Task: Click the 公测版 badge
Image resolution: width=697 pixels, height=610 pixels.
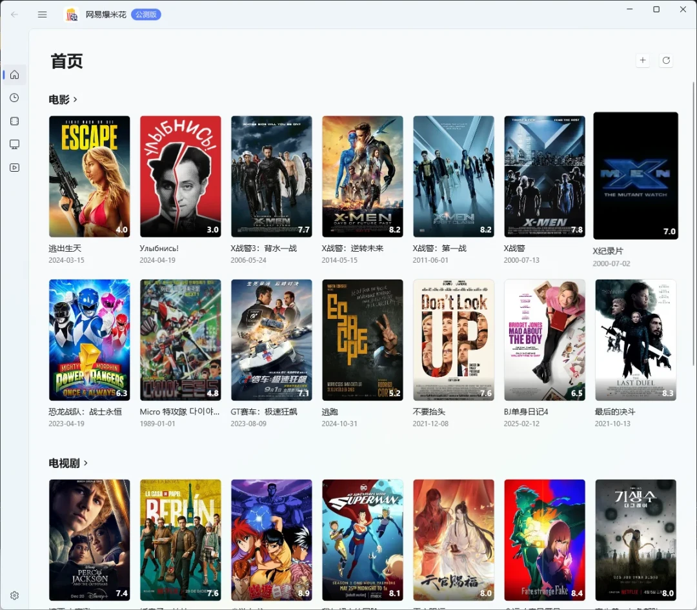Action: coord(146,15)
